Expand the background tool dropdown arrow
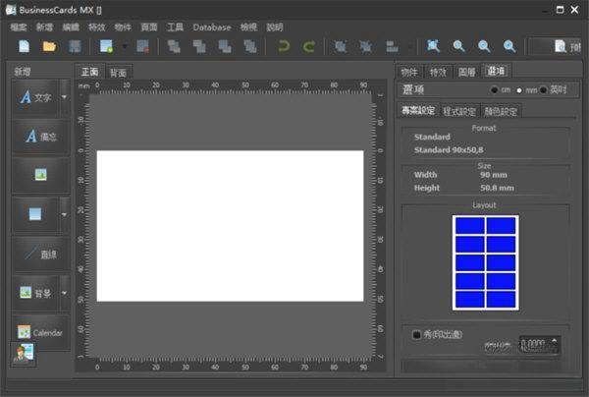589x397 pixels. pos(64,292)
